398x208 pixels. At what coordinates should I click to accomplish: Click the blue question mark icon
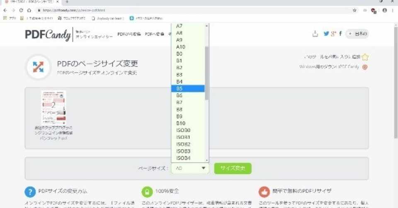(30, 192)
